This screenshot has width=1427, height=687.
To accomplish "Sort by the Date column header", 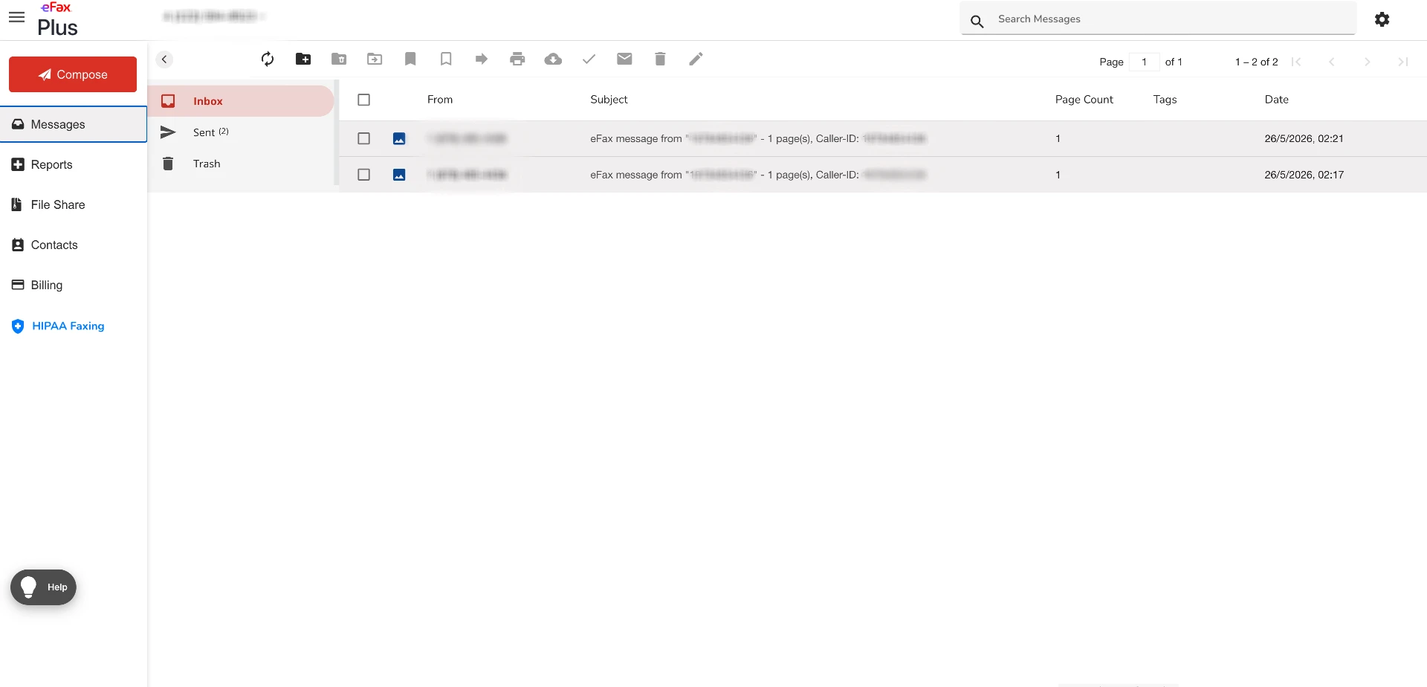I will tap(1276, 100).
